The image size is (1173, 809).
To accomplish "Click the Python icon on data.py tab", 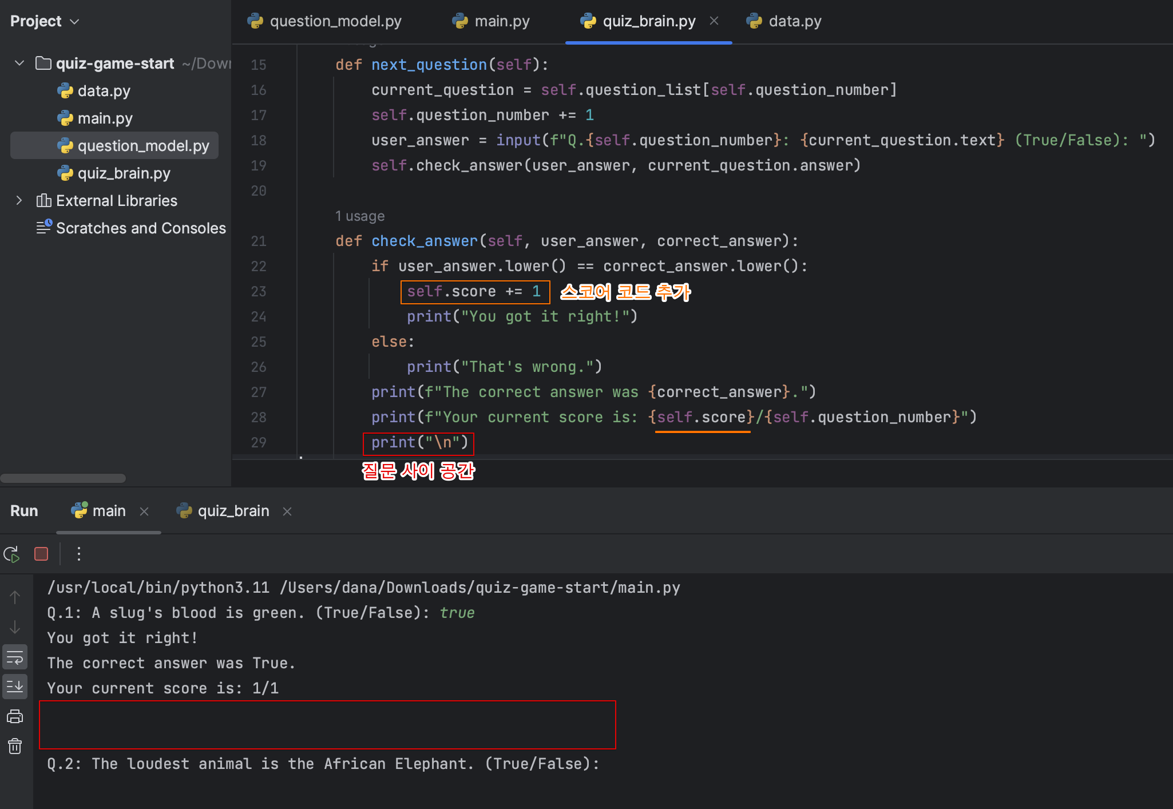I will pyautogui.click(x=754, y=21).
